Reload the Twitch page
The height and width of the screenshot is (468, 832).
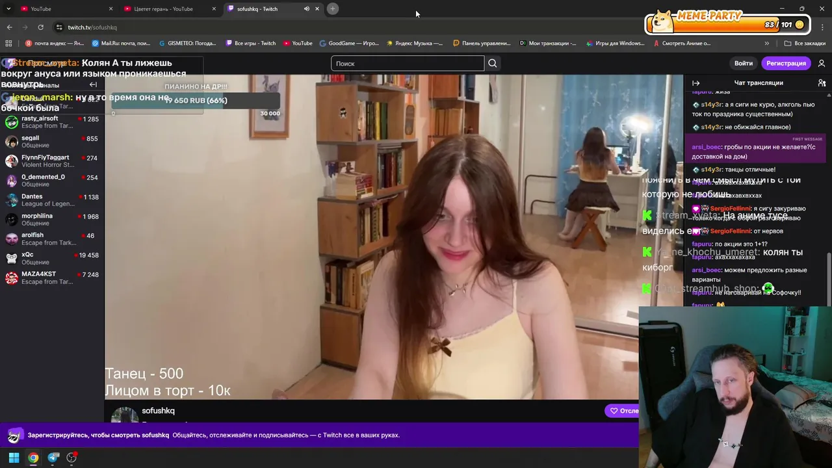tap(40, 27)
